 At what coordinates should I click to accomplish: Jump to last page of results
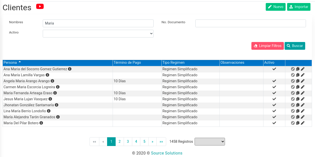click(161, 141)
